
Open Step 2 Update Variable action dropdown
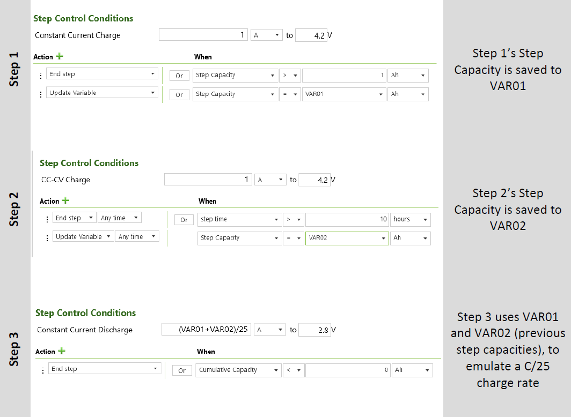click(83, 237)
